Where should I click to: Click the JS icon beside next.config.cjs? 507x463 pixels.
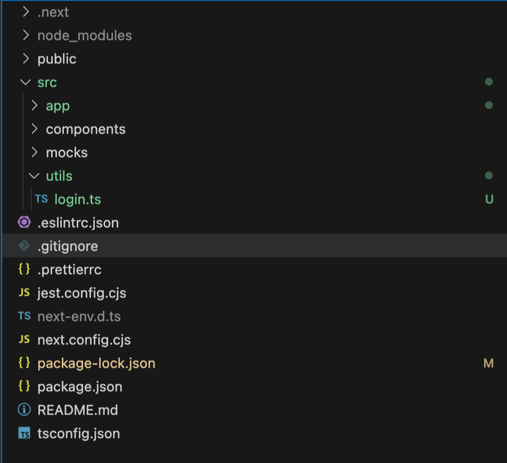tap(24, 339)
